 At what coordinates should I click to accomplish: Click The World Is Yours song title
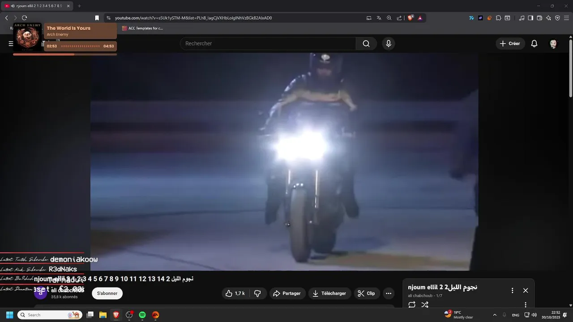point(68,28)
